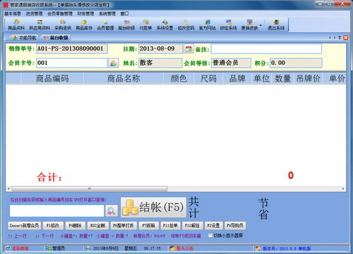
Task: Click 更换皮肤 change skin toolbar icon
Action: (x=249, y=25)
